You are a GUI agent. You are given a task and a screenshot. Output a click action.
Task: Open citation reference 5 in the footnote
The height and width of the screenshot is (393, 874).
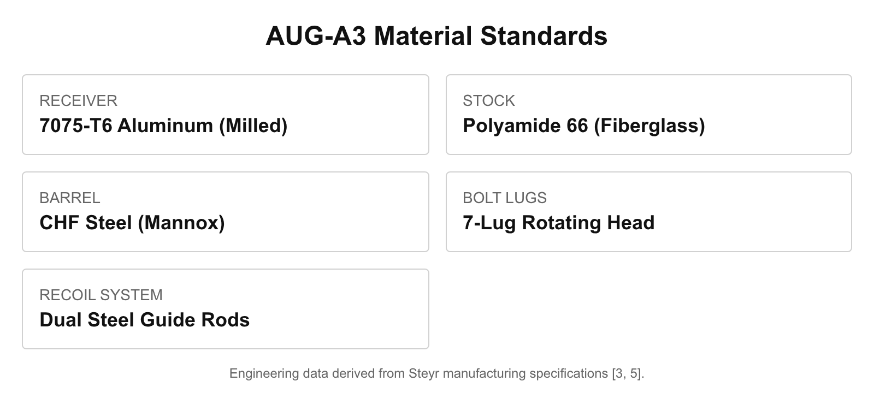pyautogui.click(x=633, y=374)
